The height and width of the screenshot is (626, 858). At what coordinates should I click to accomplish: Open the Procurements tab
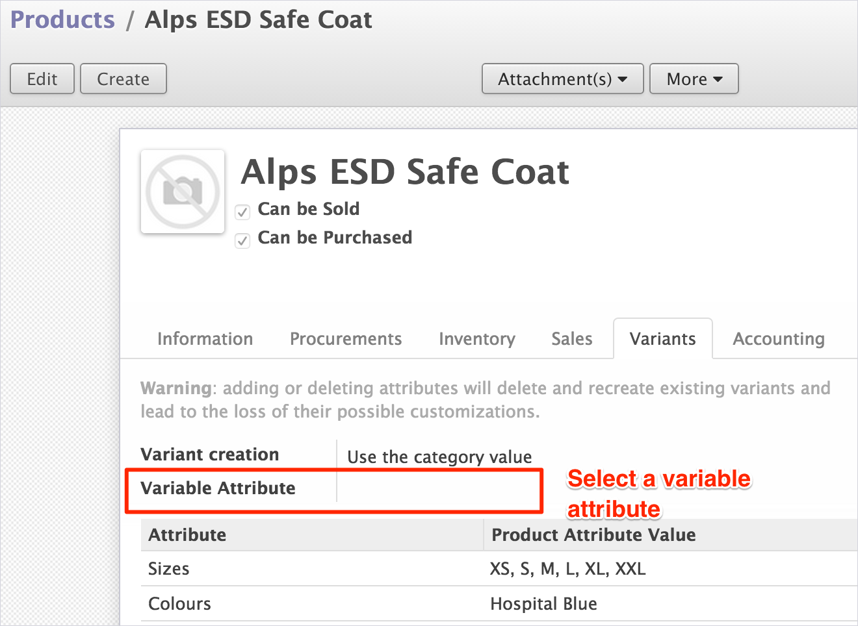click(345, 339)
